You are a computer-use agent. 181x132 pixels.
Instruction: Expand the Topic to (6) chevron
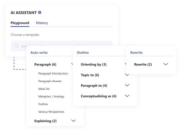pos(127,75)
